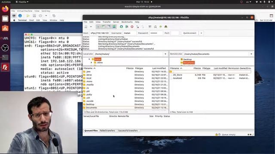Click the Quickconnect button
Image resolution: width=275 pixels, height=154 pixels.
point(189,33)
